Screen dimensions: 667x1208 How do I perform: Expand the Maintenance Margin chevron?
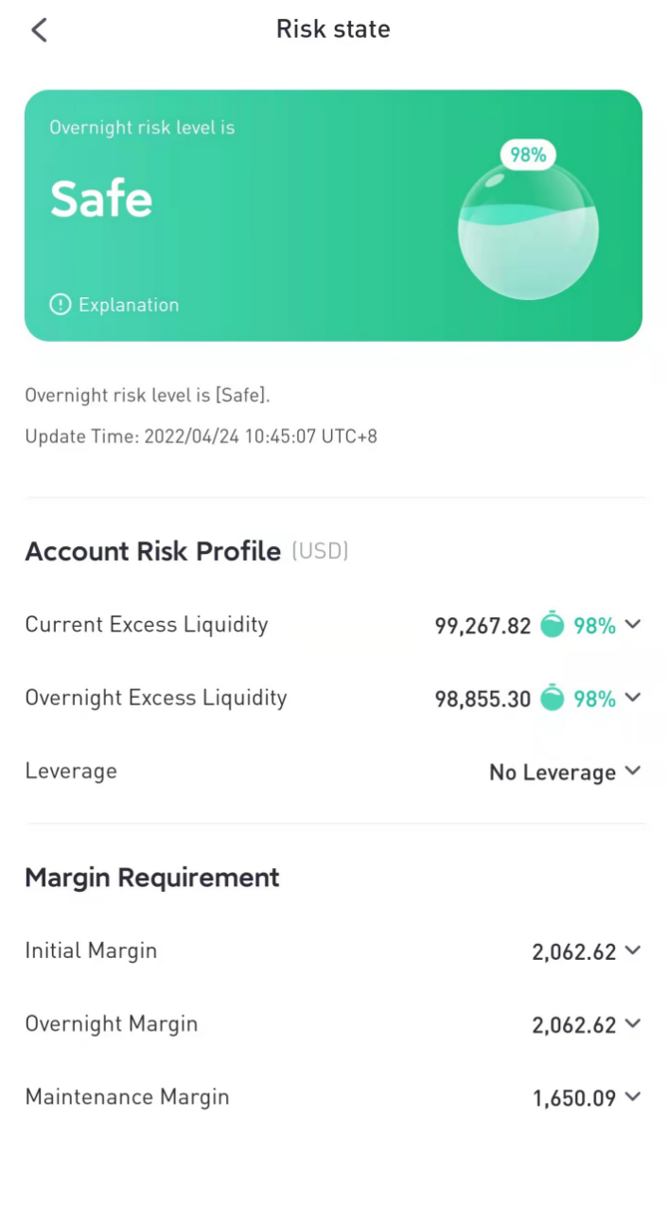point(633,1097)
